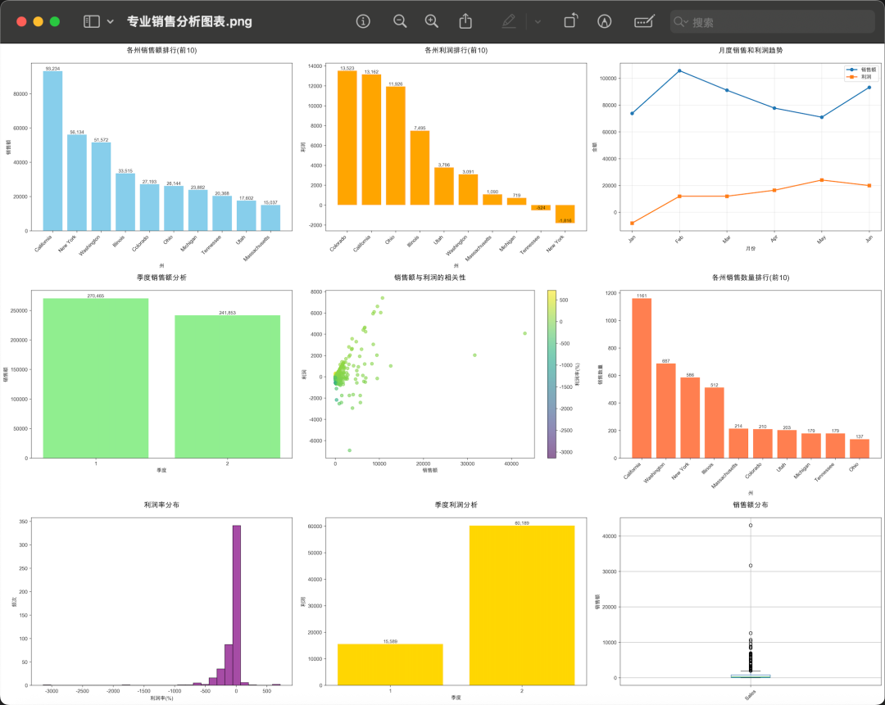Rotate the image with rotate button
This screenshot has height=705, width=885.
pyautogui.click(x=571, y=22)
